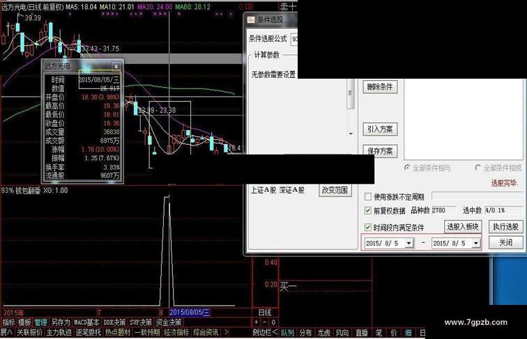Close the 远方光电 data popup

[x=116, y=66]
